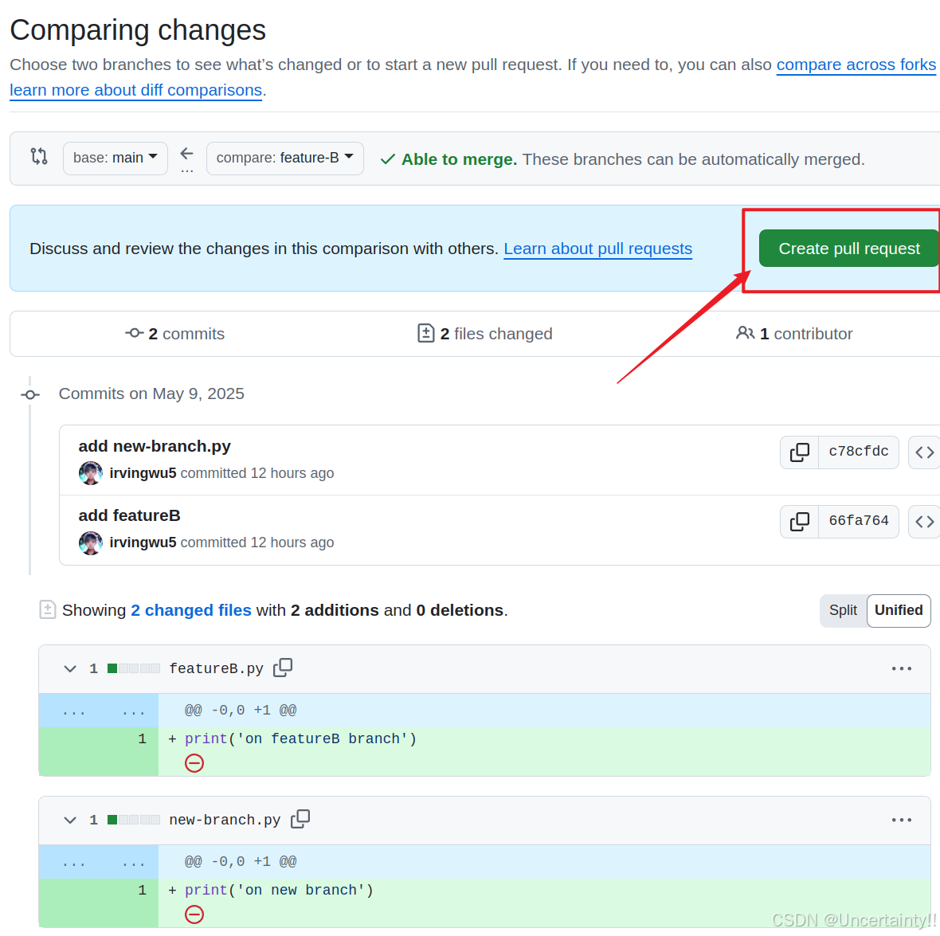940x936 pixels.
Task: Open the compare: feature-B branch dropdown
Action: click(284, 158)
